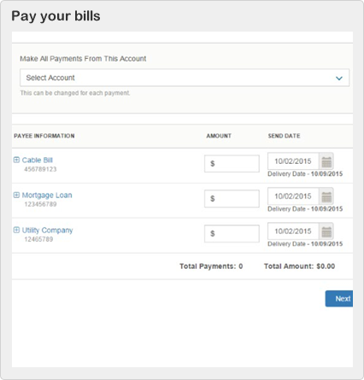The width and height of the screenshot is (364, 380).
Task: Click the Utility Company send date field
Action: click(293, 231)
